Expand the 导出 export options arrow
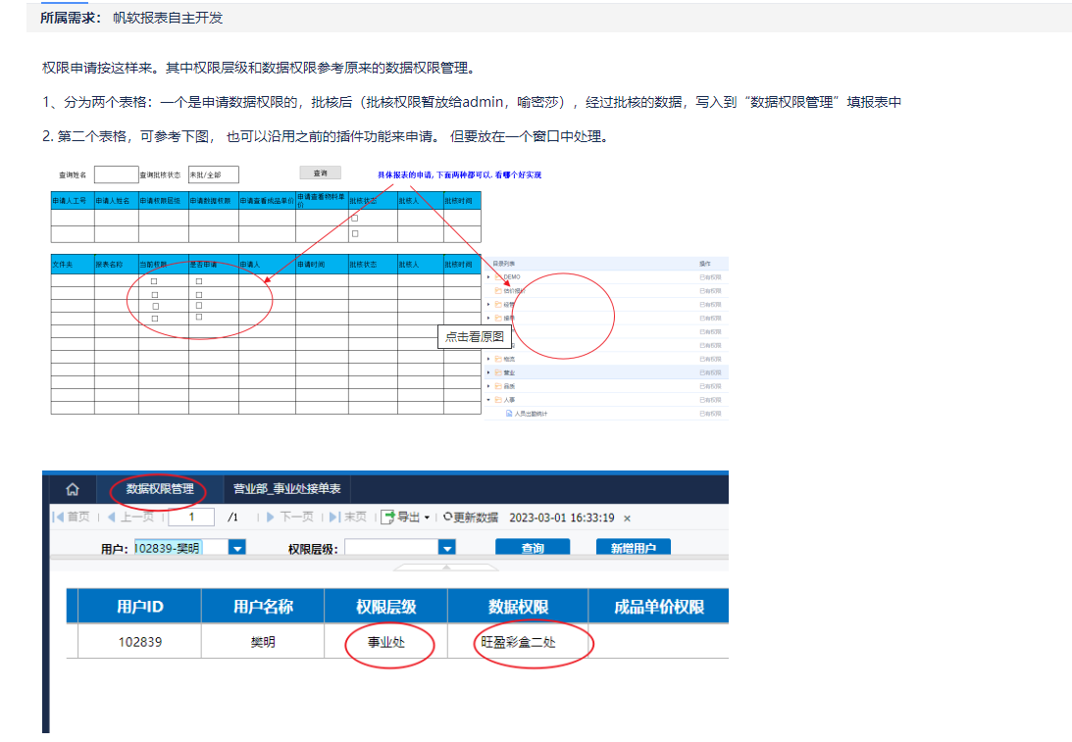Screen dimensions: 1072x742 [428, 518]
